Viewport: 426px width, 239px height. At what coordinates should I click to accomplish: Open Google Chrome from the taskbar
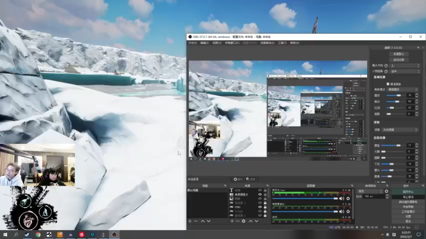point(38,235)
